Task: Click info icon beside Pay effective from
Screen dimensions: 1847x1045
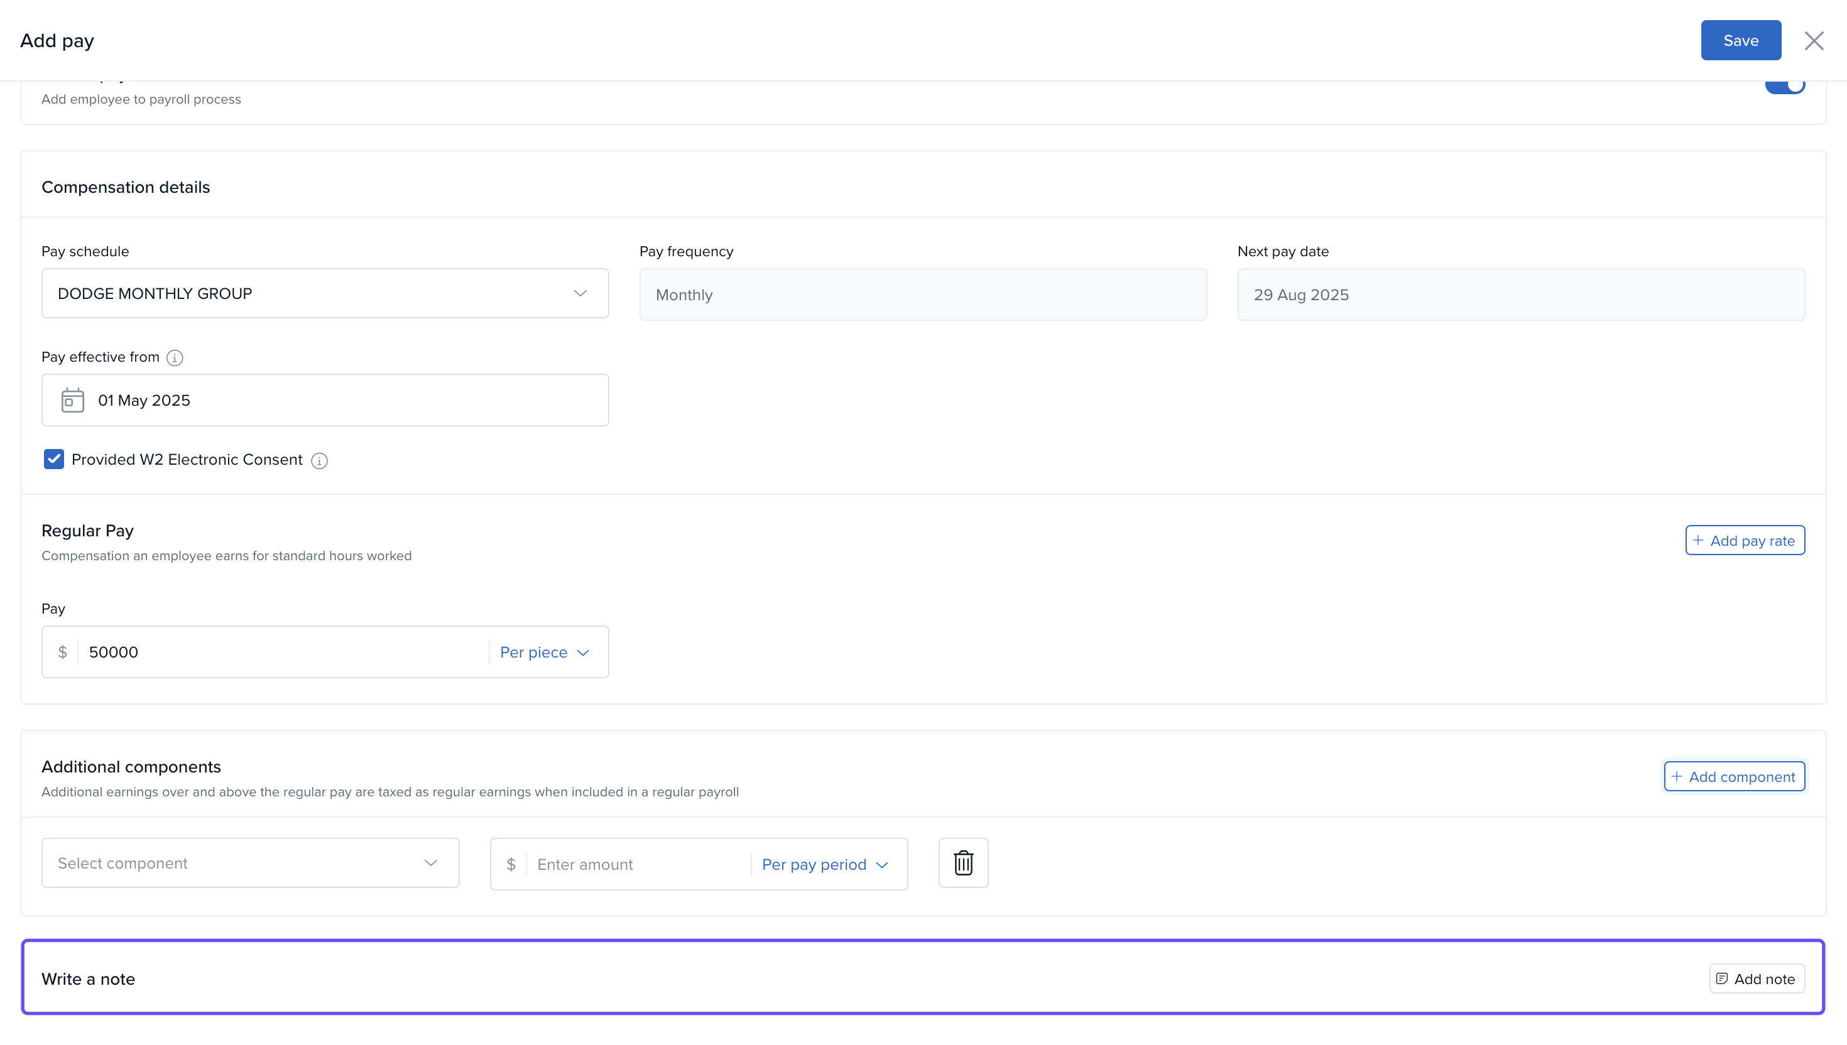Action: (x=175, y=357)
